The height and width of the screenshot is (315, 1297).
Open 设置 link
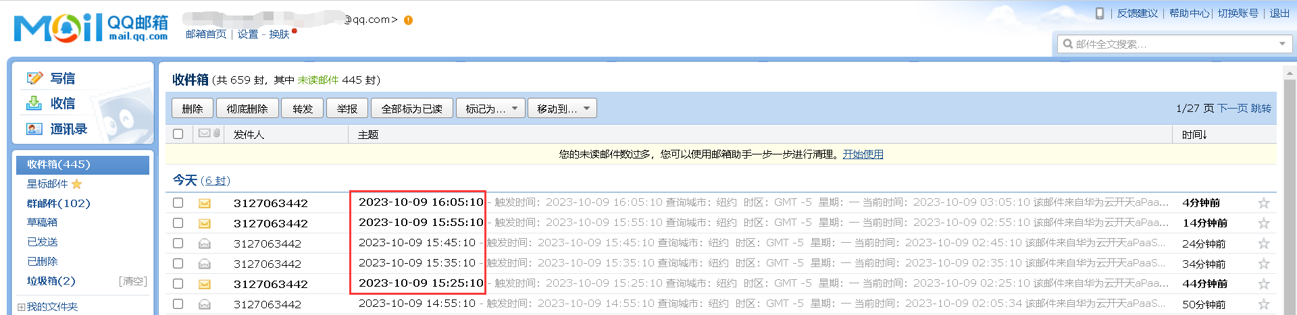(x=247, y=34)
